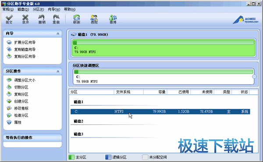Choose 属性 operation text
263x162 pixels.
18,122
